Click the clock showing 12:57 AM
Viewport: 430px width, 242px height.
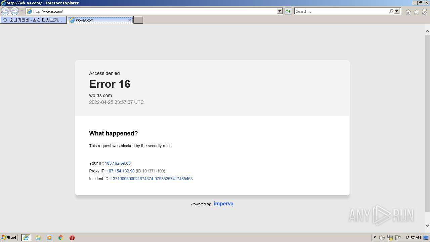413,238
